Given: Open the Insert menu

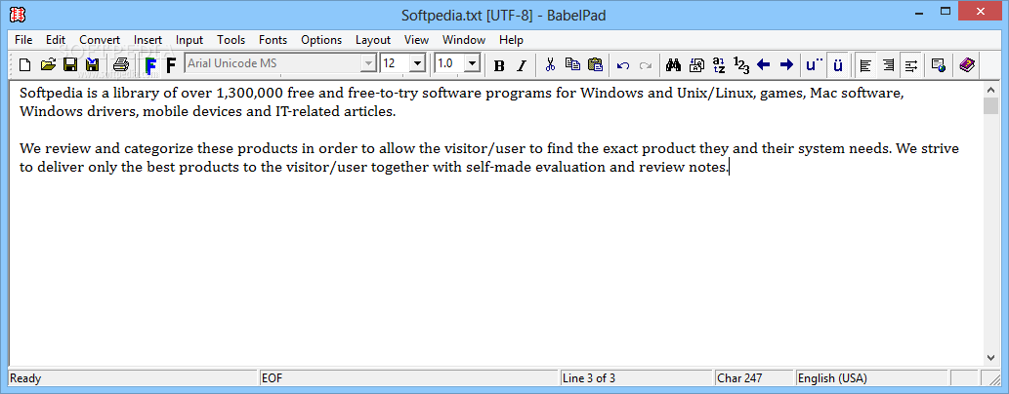Looking at the screenshot, I should [x=148, y=40].
